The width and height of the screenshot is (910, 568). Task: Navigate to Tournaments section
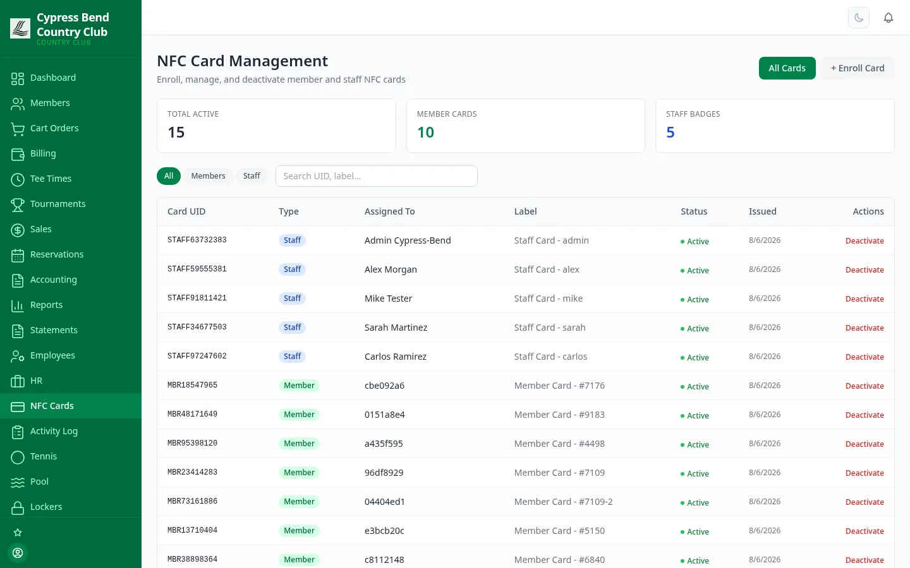71,204
